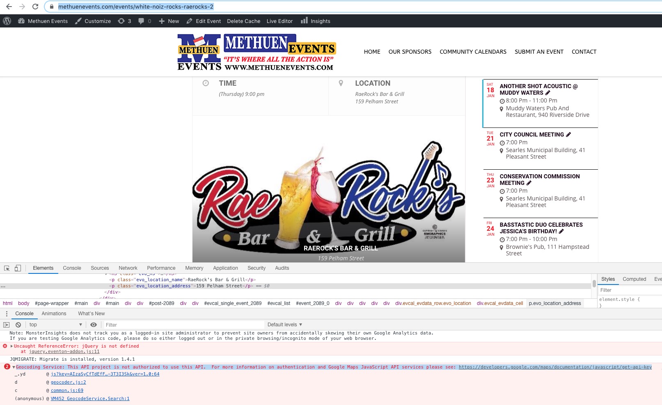This screenshot has width=662, height=405.
Task: Switch to the Computed styles tab
Action: coord(634,279)
